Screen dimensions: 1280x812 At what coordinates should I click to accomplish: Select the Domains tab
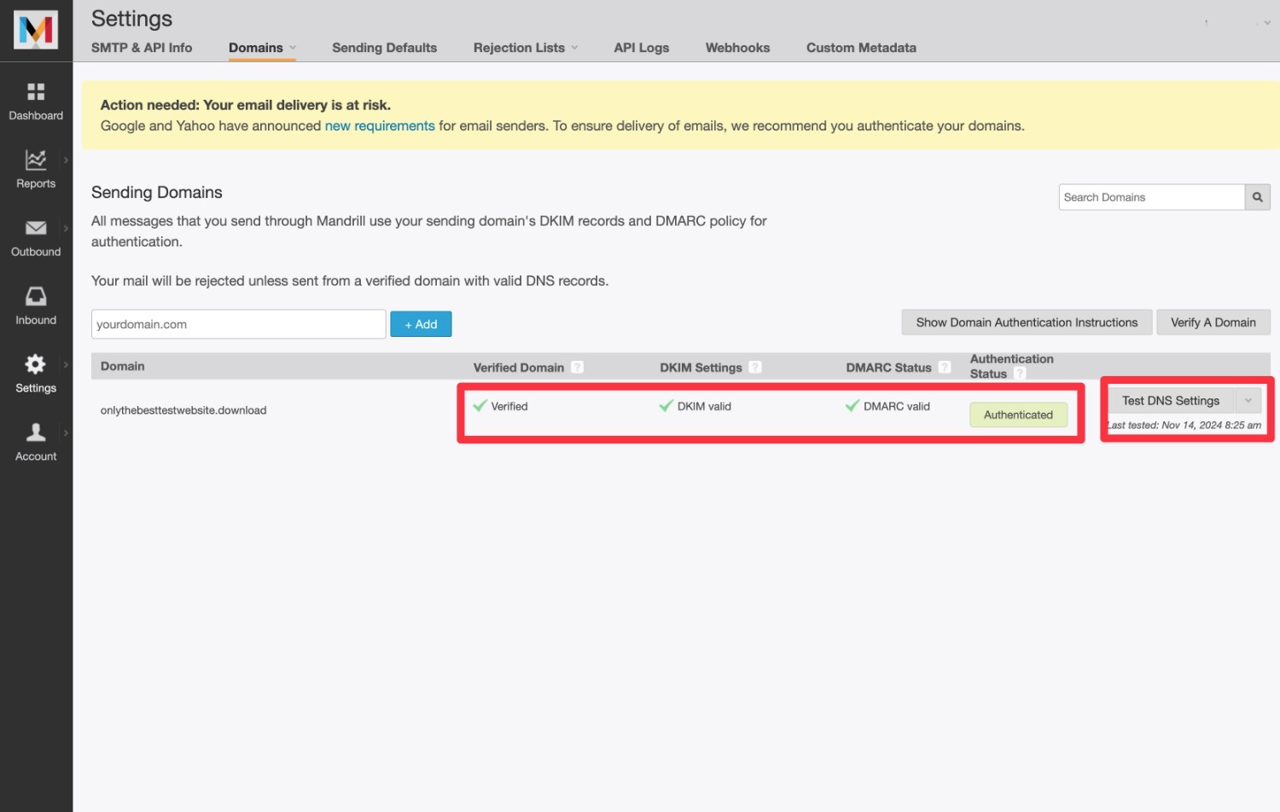256,48
